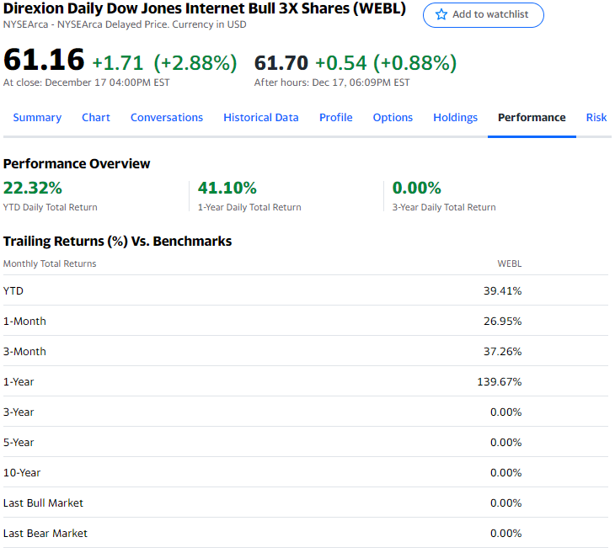Click the 39.41% YTD value

502,290
